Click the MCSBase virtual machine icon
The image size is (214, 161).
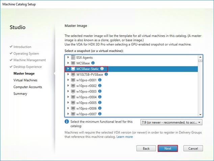(x=73, y=63)
